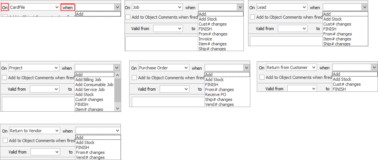Screen dimensions: 378x160
Task: Enable the Object Comments checkbox in the Return from Customer panel
Action: [x=262, y=77]
